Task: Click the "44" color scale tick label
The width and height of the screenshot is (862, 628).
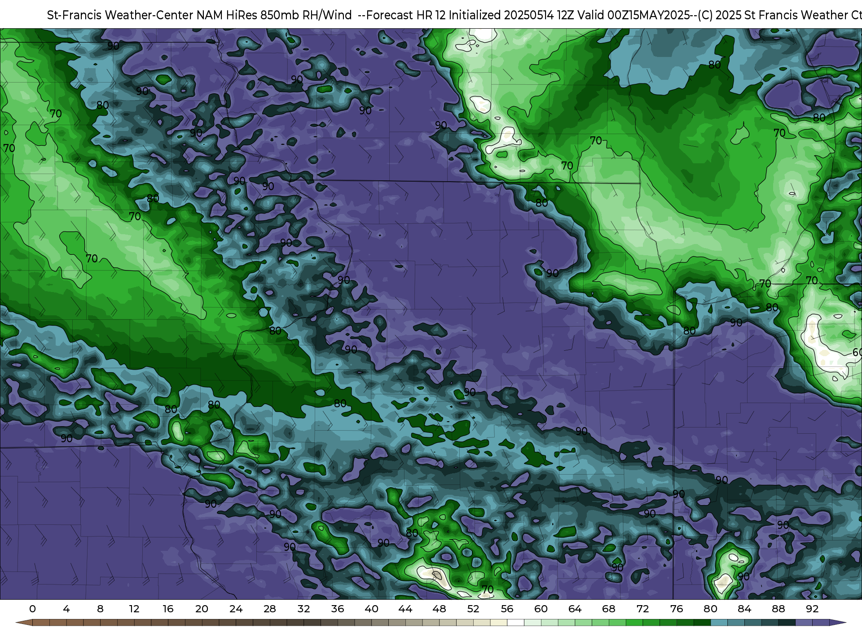Action: 405,609
